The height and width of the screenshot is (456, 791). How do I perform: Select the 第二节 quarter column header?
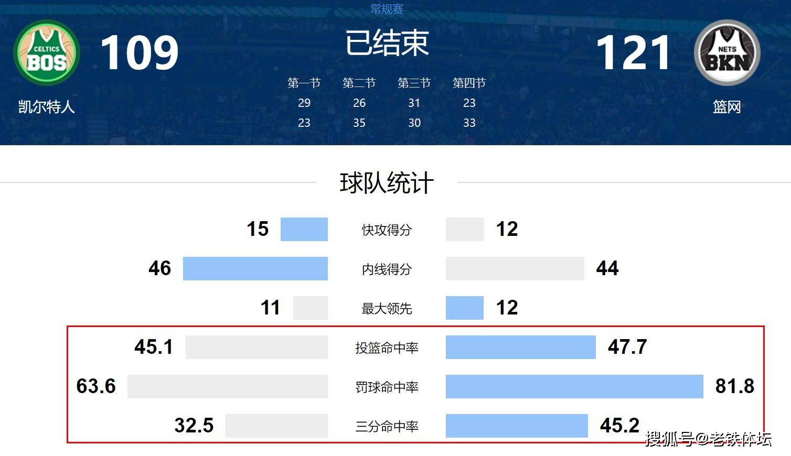click(x=359, y=83)
